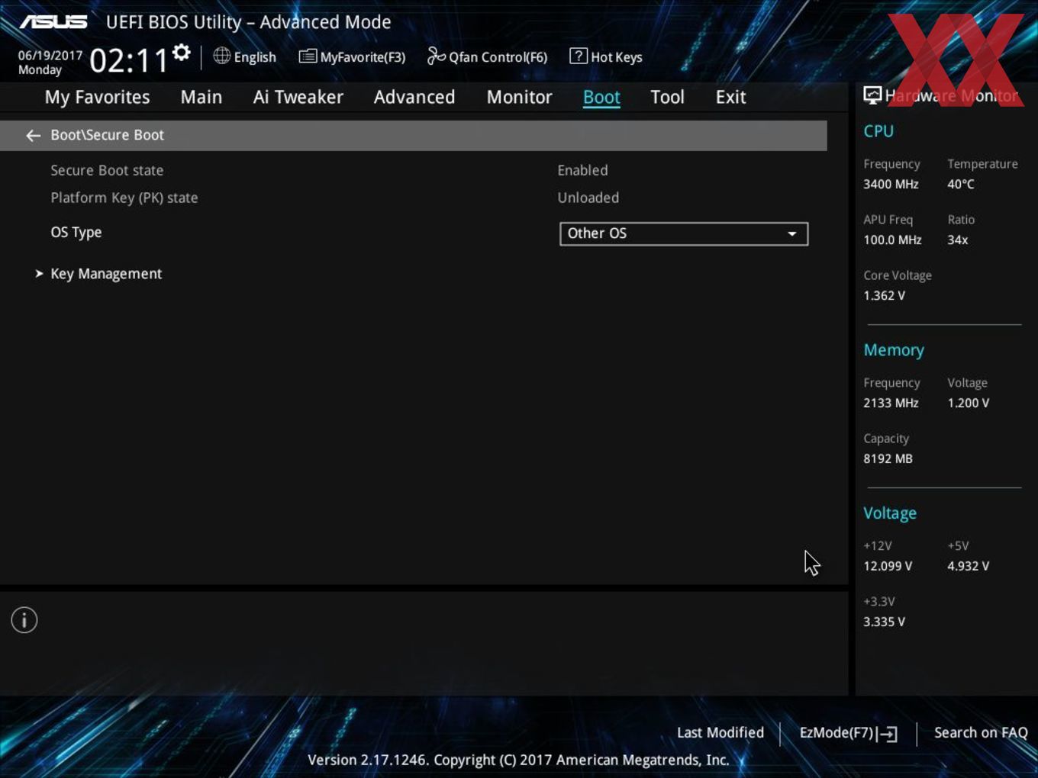Open MyFavorite(F3) list
Image resolution: width=1038 pixels, height=778 pixels.
(352, 57)
